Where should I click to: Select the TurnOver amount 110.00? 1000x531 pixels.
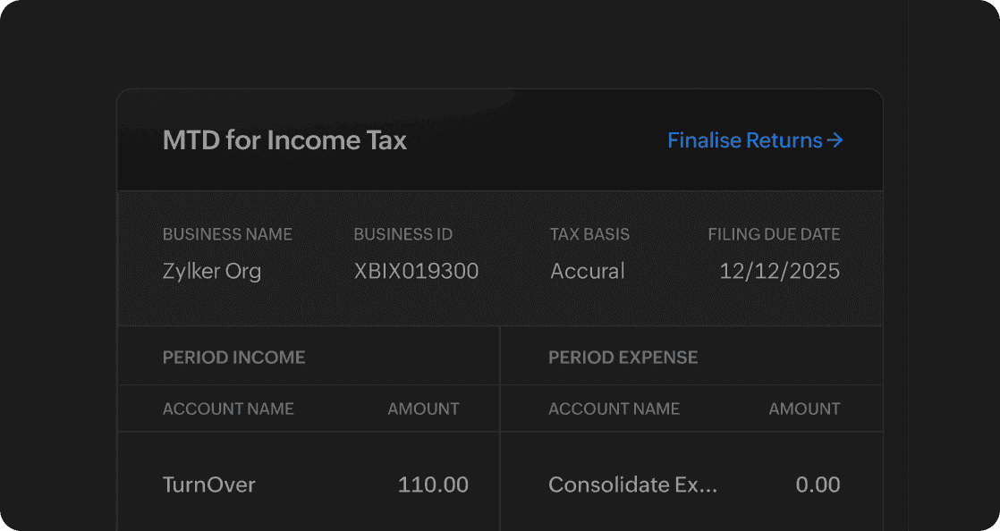click(433, 485)
